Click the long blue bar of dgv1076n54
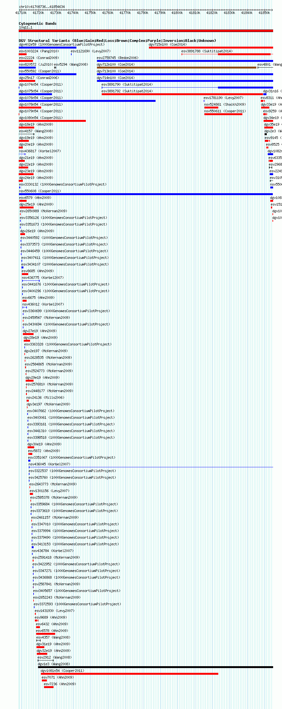This screenshot has height=709, width=282. [x=87, y=101]
